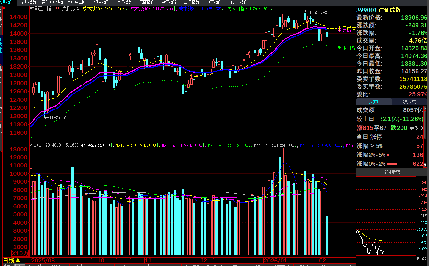Select the 自定义指数 tab
The height and width of the screenshot is (266, 429).
pos(238,2)
